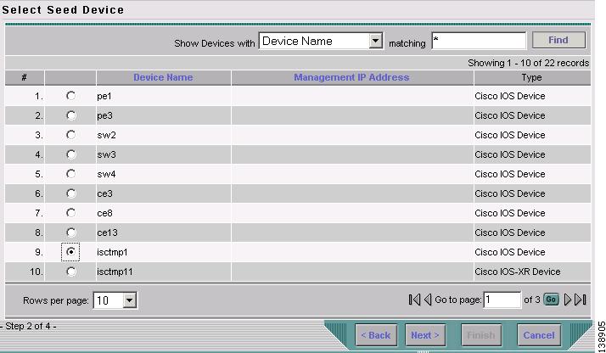The image size is (606, 353).
Task: Select the ce13 device radio button
Action: (70, 233)
